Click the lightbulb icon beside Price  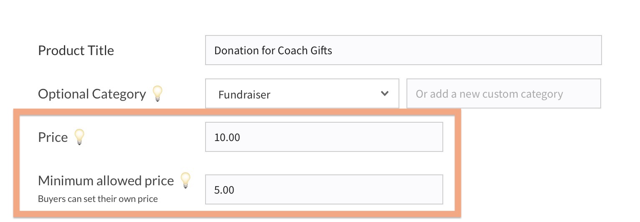(79, 137)
